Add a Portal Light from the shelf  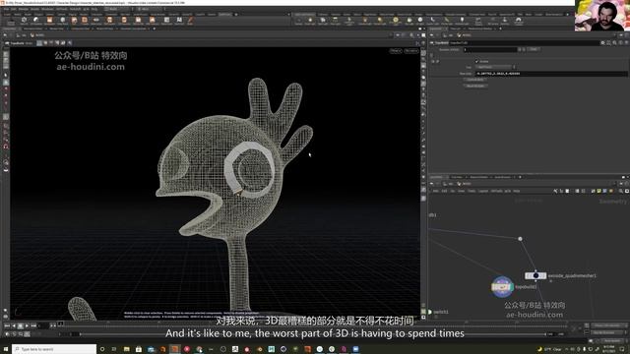[x=447, y=20]
